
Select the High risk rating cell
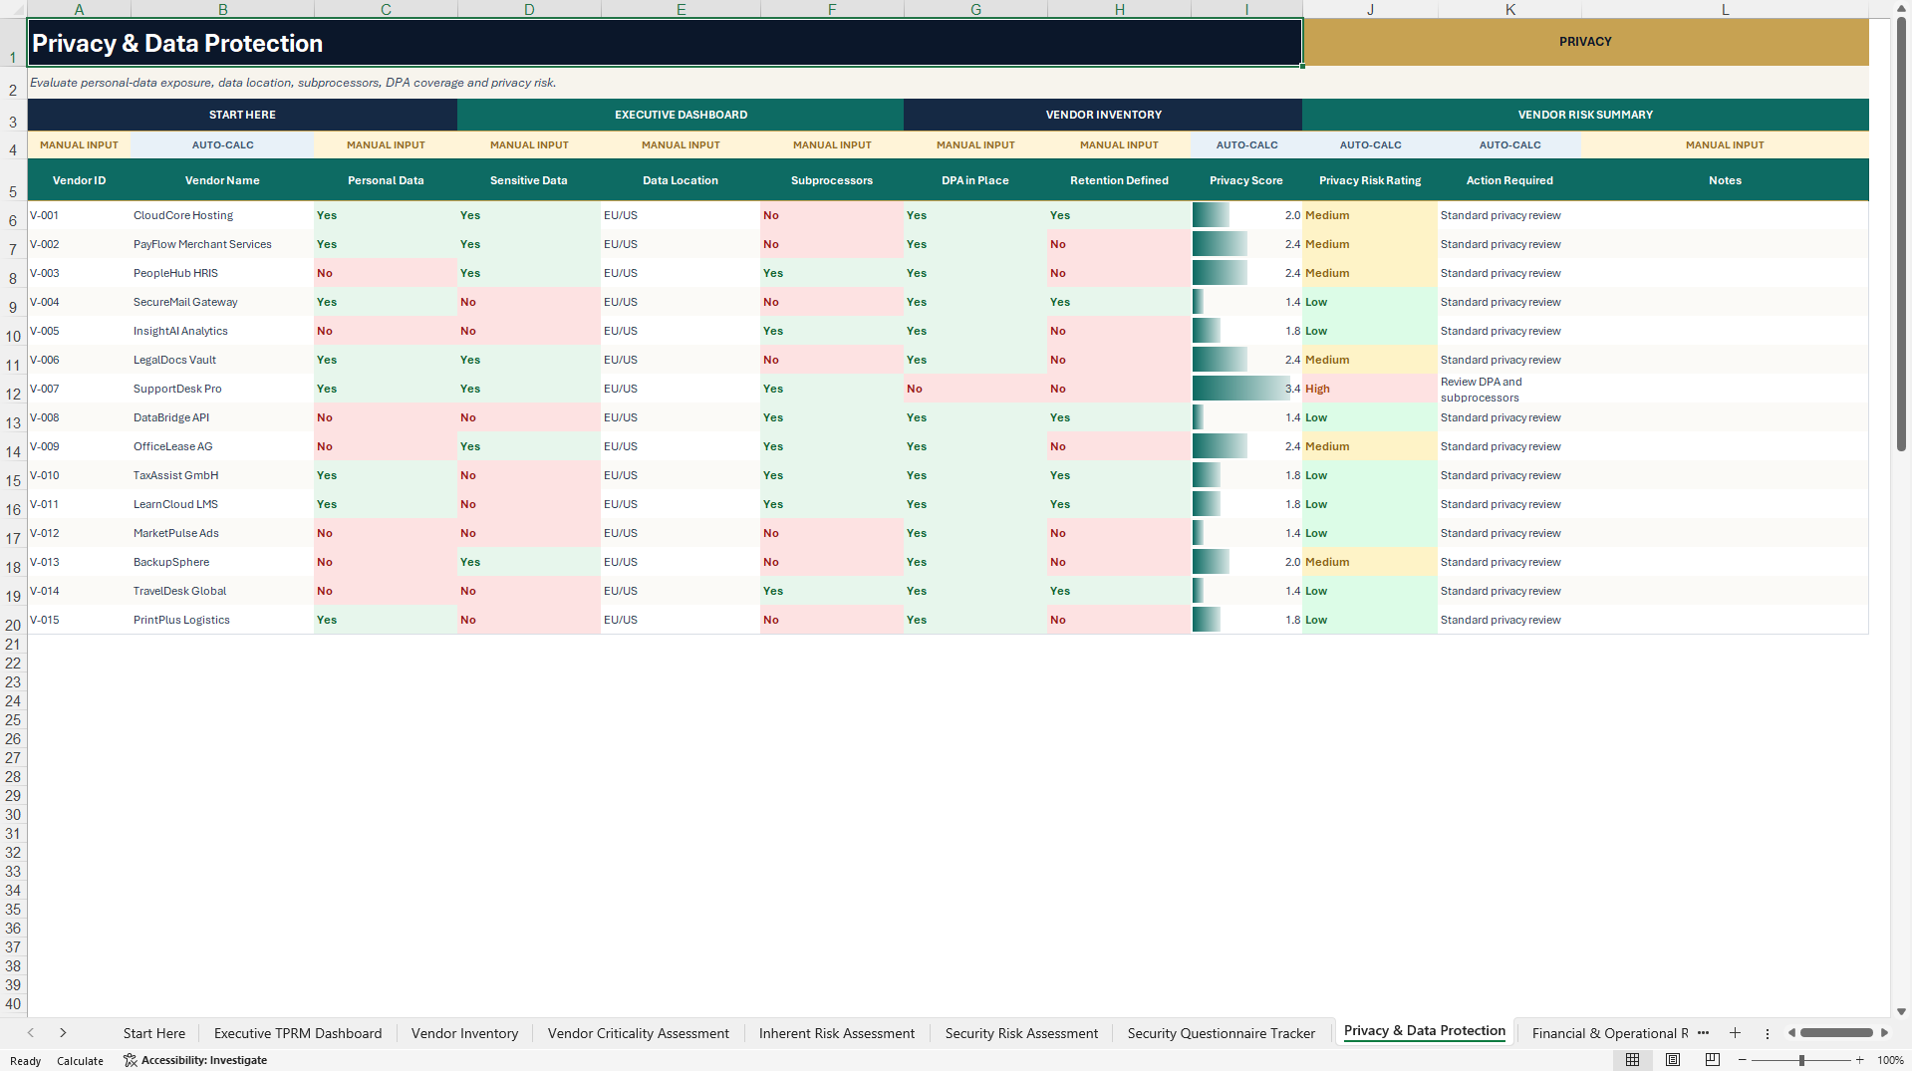click(1370, 389)
